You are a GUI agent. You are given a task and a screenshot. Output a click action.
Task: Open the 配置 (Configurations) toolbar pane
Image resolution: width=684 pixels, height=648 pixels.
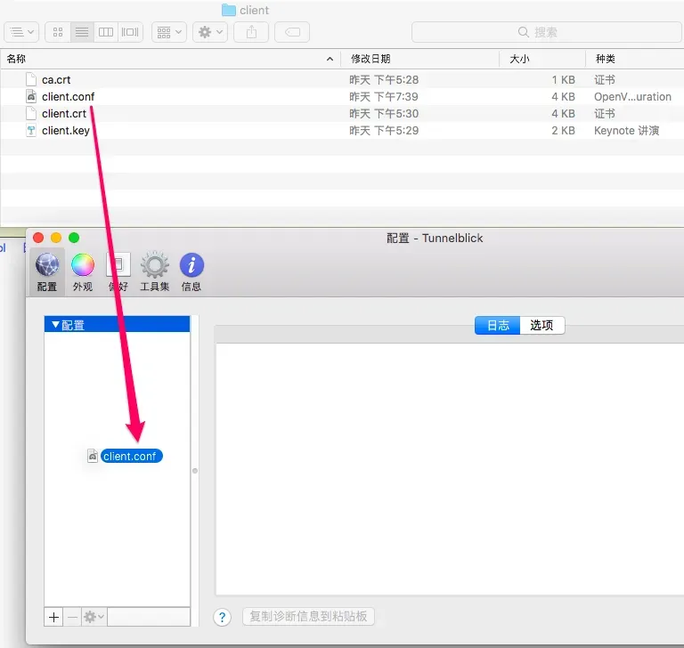[47, 271]
